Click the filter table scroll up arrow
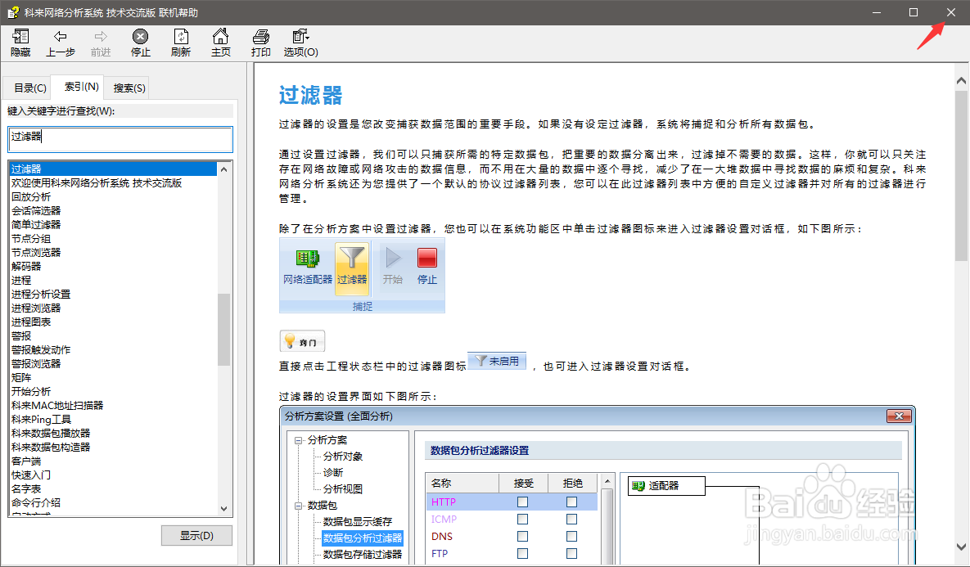Viewport: 970px width, 567px height. pyautogui.click(x=607, y=481)
